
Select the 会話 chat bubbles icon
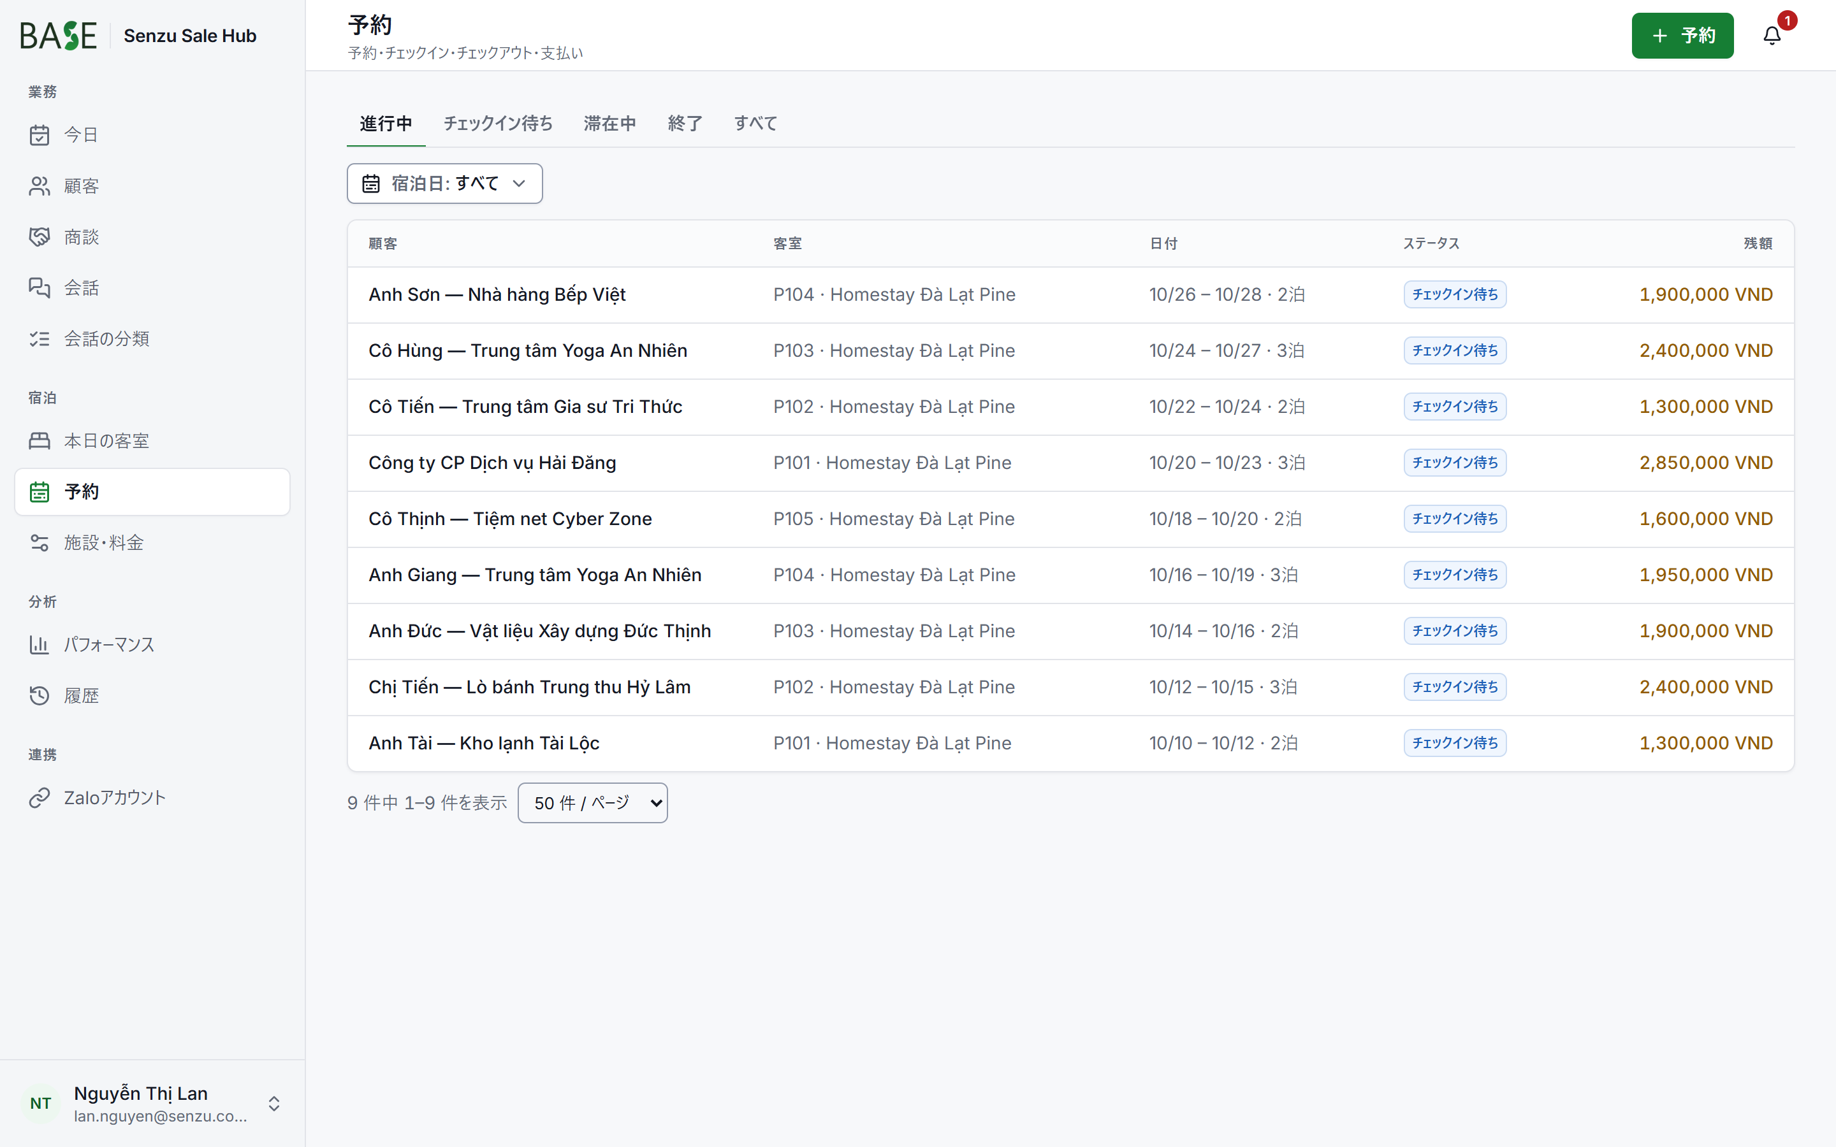point(40,287)
